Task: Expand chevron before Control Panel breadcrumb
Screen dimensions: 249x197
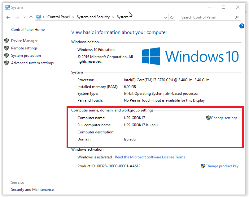Action: pos(44,17)
